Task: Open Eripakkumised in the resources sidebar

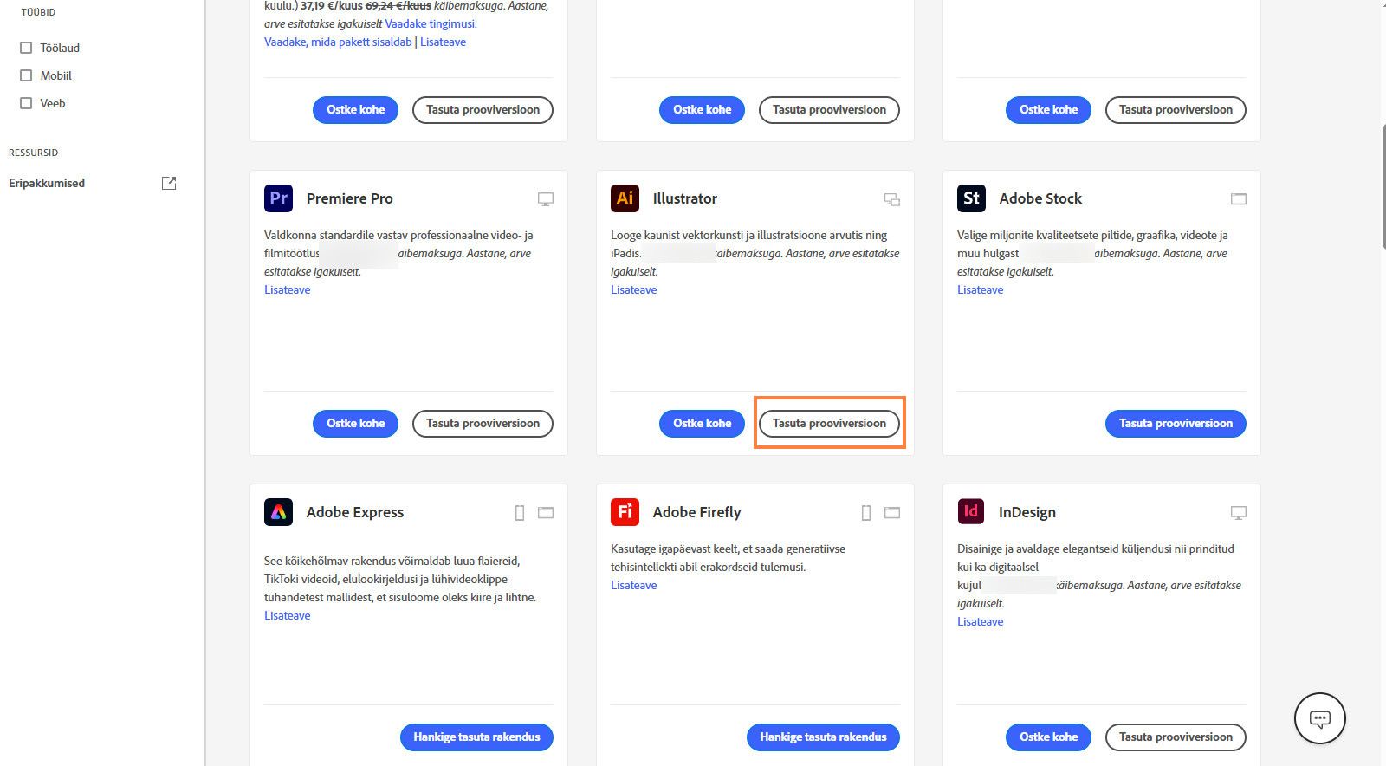Action: point(47,183)
